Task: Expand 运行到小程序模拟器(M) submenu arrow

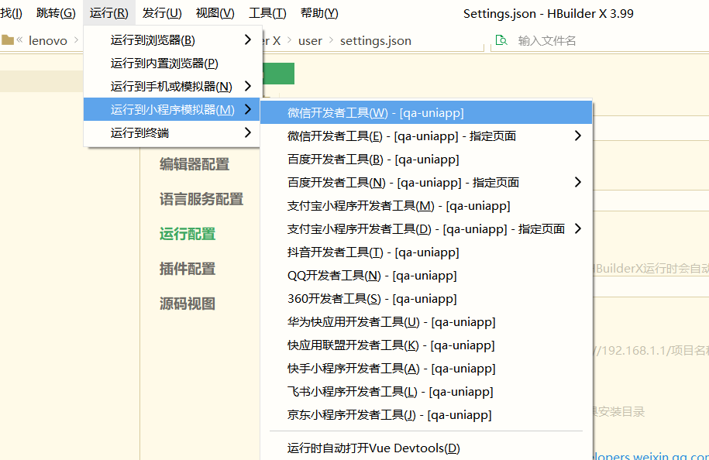Action: [x=247, y=109]
